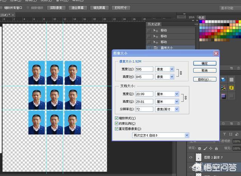This screenshot has width=241, height=176.
Task: Filter layers by shape icon
Action: click(231, 134)
